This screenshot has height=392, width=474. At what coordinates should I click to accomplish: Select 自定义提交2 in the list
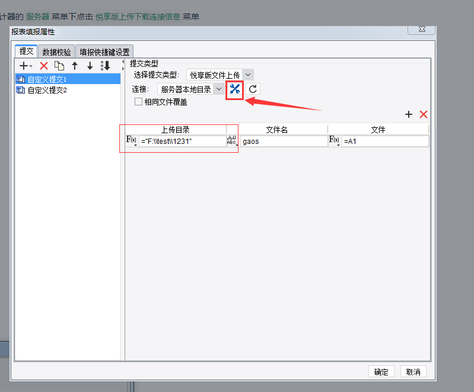click(68, 90)
